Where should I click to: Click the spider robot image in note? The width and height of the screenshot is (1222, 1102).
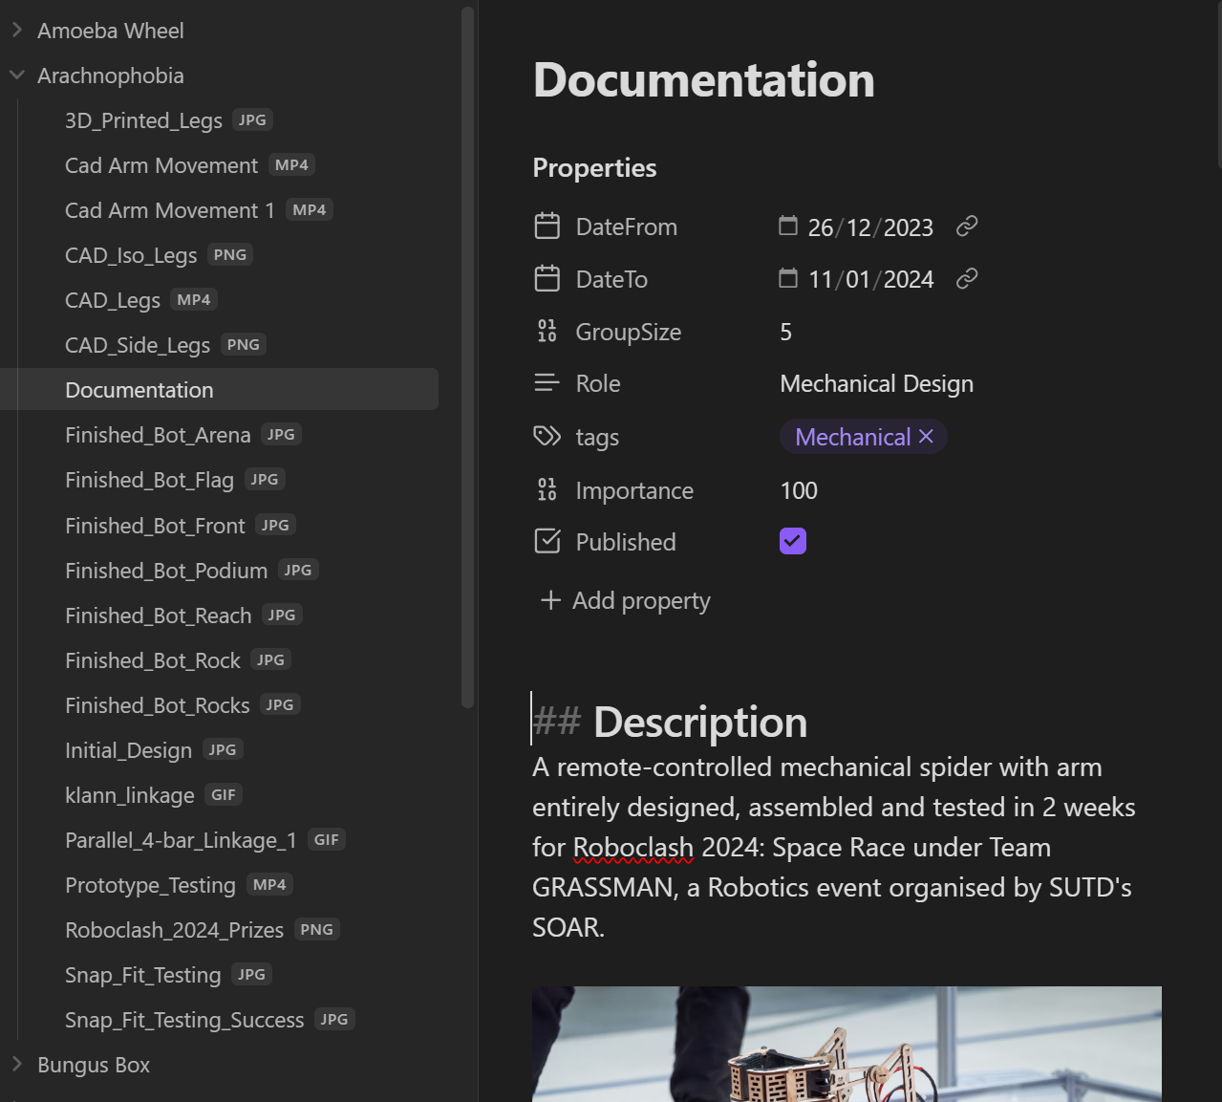(847, 1044)
